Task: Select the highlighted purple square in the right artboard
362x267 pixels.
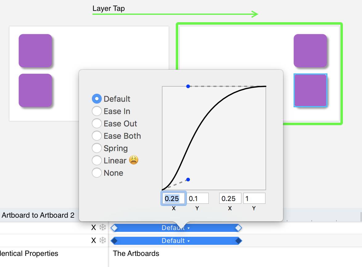Action: (x=310, y=90)
